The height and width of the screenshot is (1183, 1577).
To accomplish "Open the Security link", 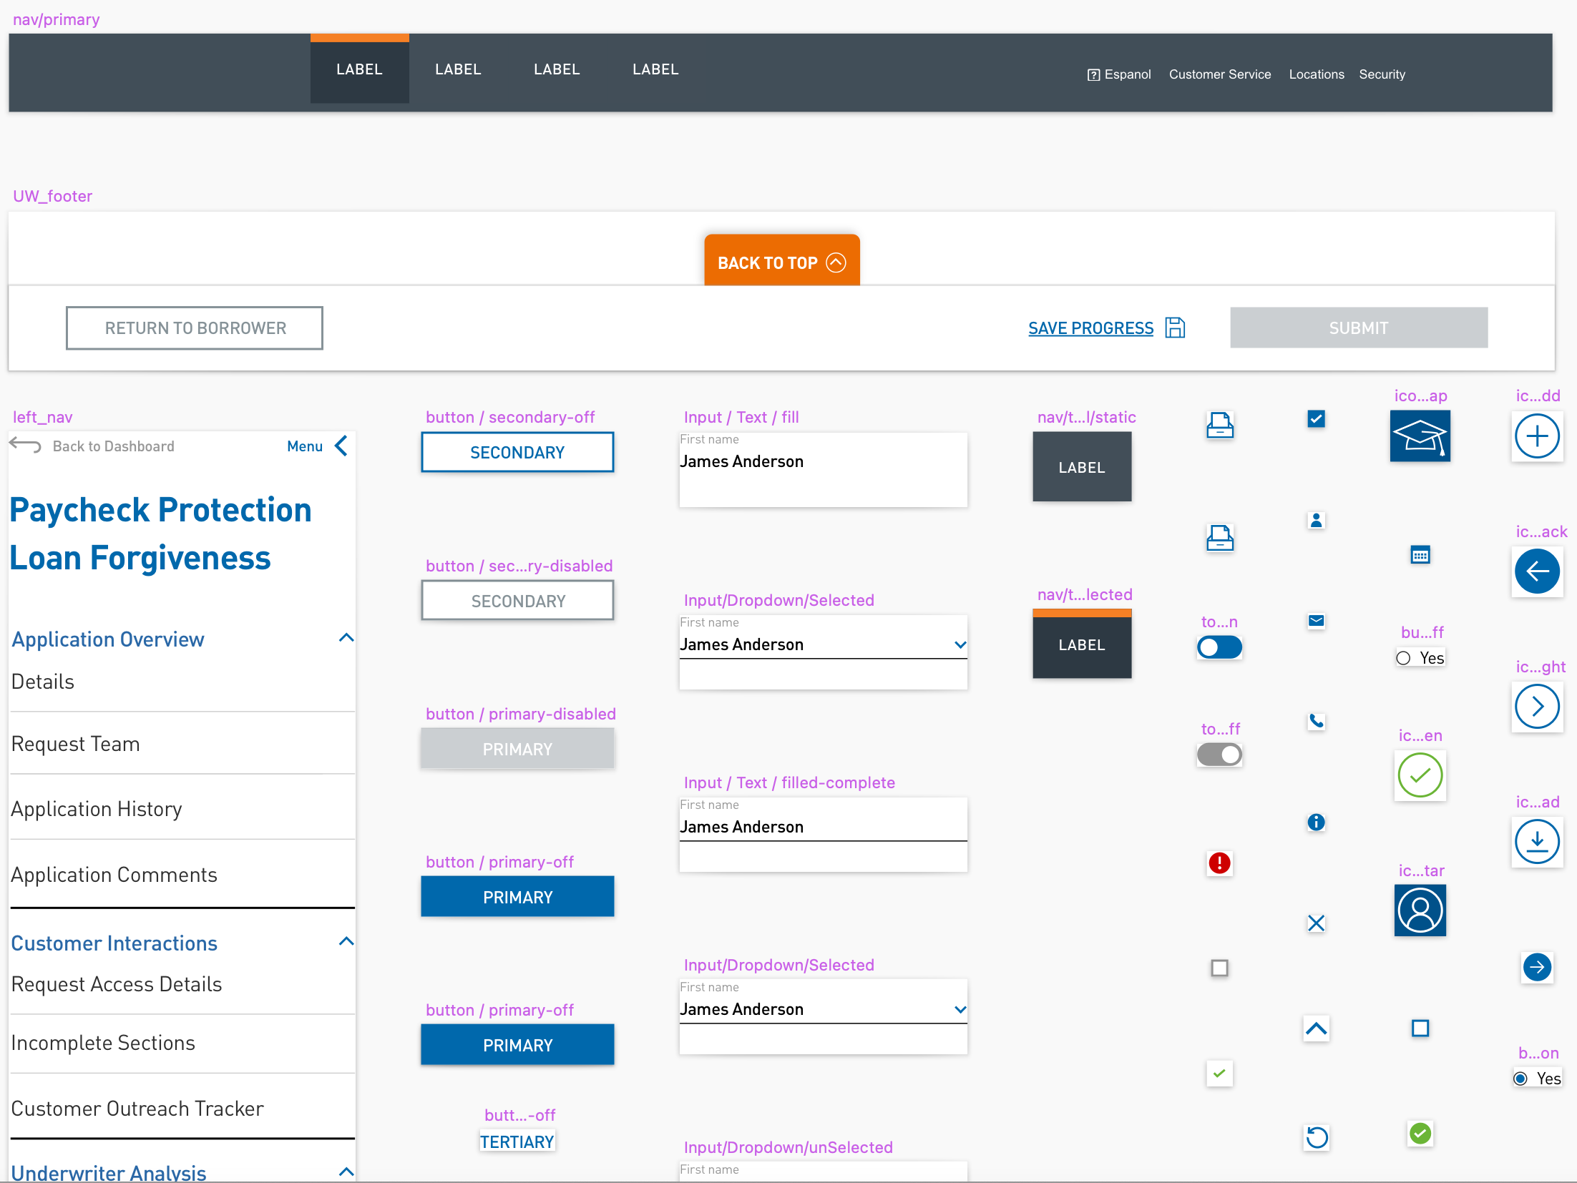I will click(1382, 74).
